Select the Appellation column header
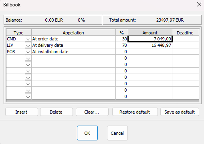Screen dimensions: 204x144 (x=73, y=33)
